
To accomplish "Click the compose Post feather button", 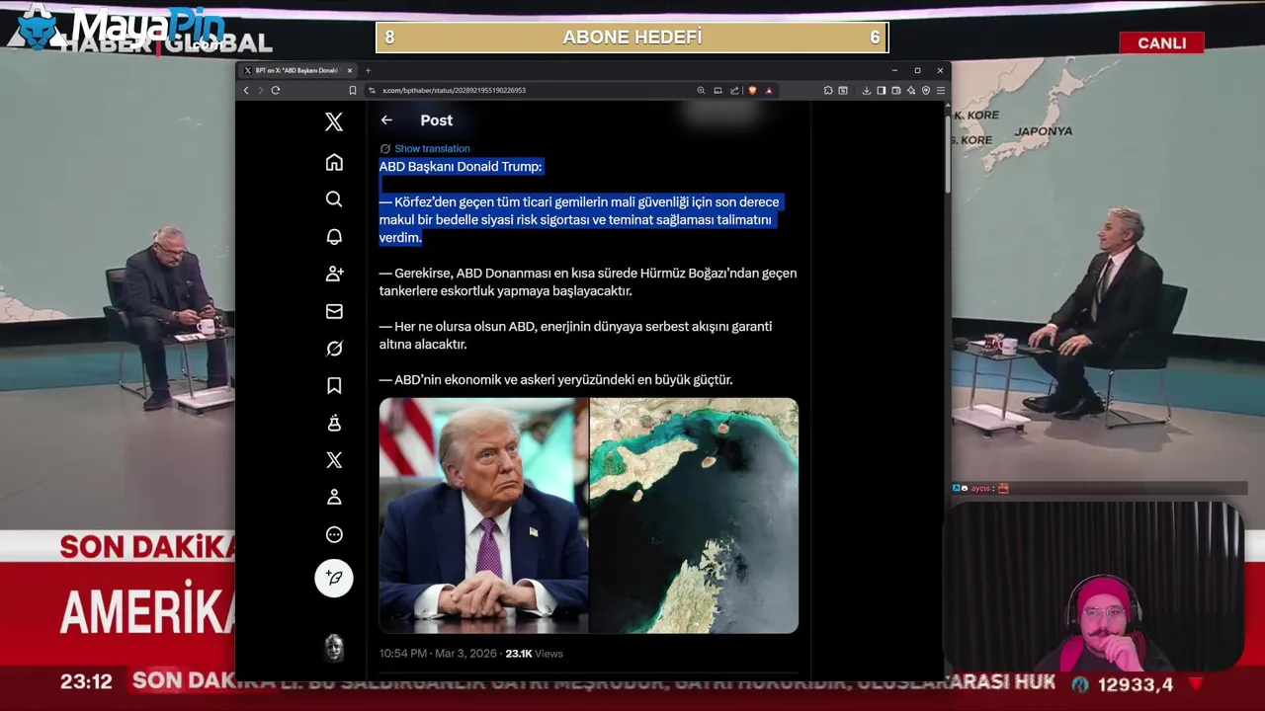I will pyautogui.click(x=334, y=578).
